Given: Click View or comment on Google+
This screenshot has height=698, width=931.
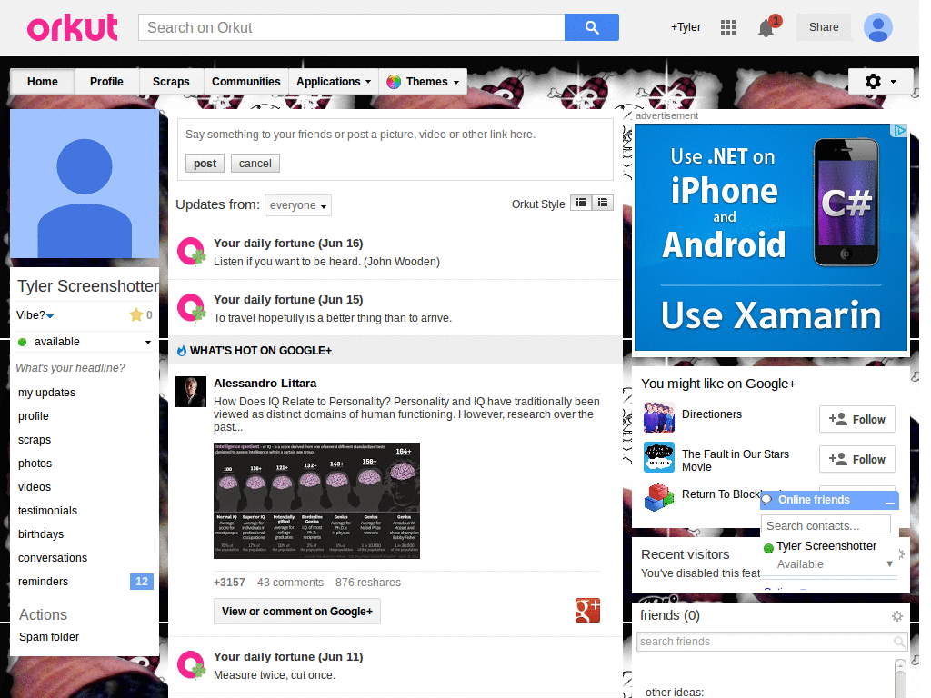Looking at the screenshot, I should pyautogui.click(x=297, y=612).
